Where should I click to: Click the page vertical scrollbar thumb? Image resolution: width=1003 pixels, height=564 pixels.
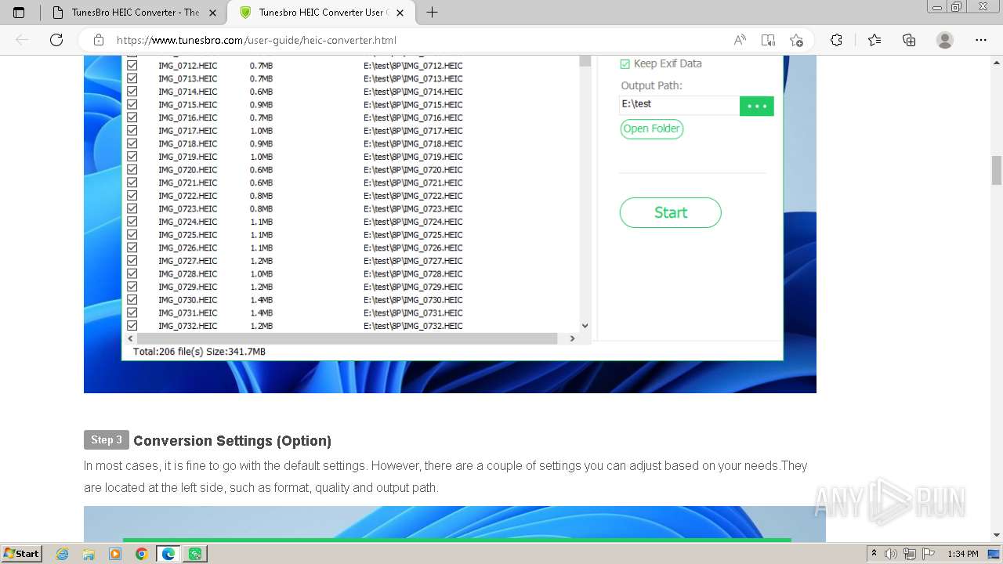997,171
